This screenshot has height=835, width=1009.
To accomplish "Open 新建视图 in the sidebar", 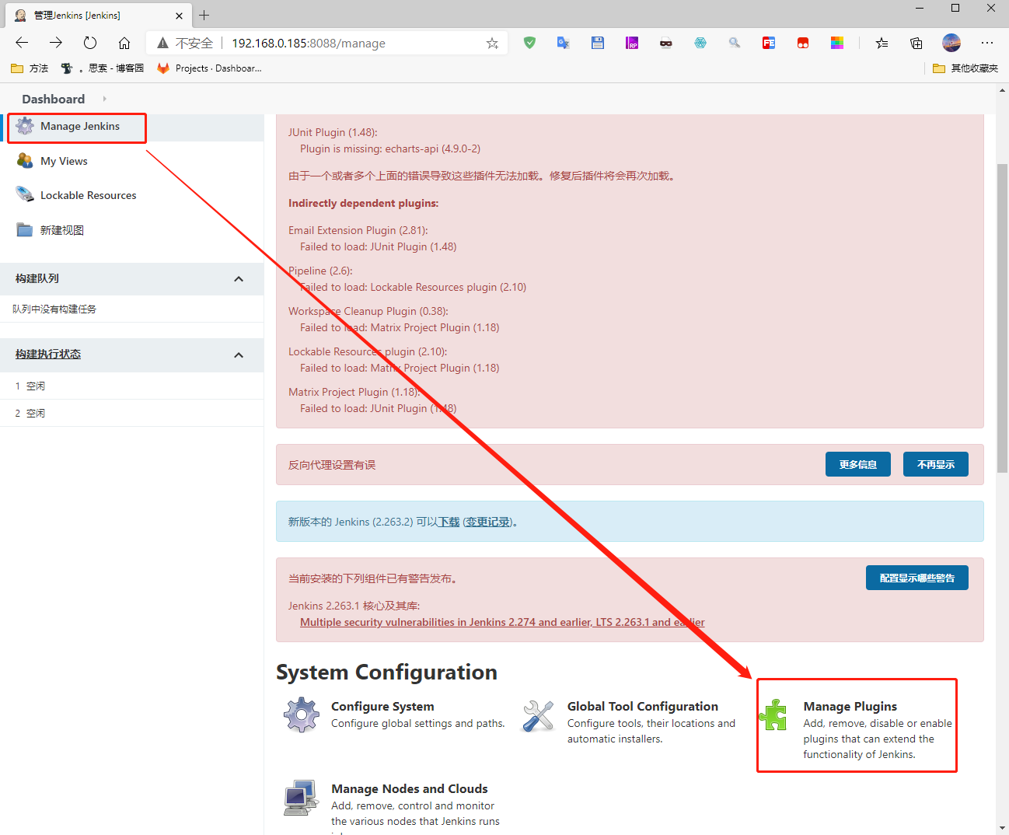I will click(62, 230).
